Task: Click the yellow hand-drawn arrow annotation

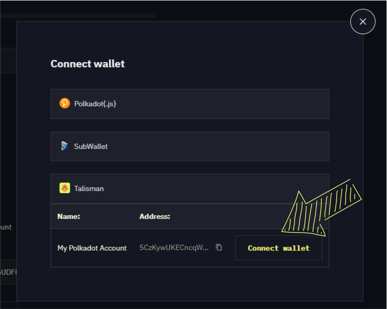Action: pyautogui.click(x=322, y=208)
